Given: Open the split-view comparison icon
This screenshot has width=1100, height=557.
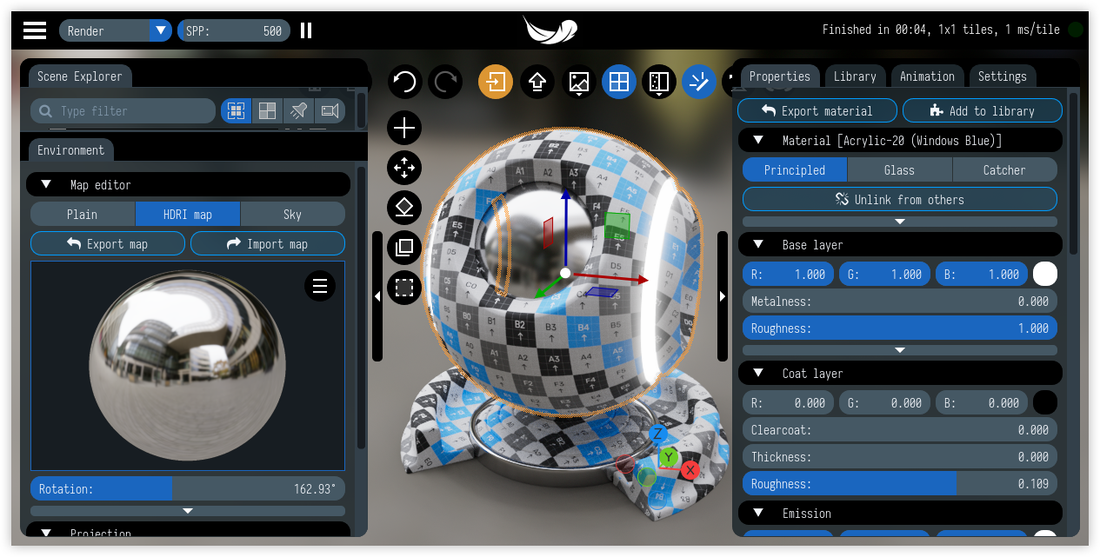Looking at the screenshot, I should pyautogui.click(x=659, y=83).
